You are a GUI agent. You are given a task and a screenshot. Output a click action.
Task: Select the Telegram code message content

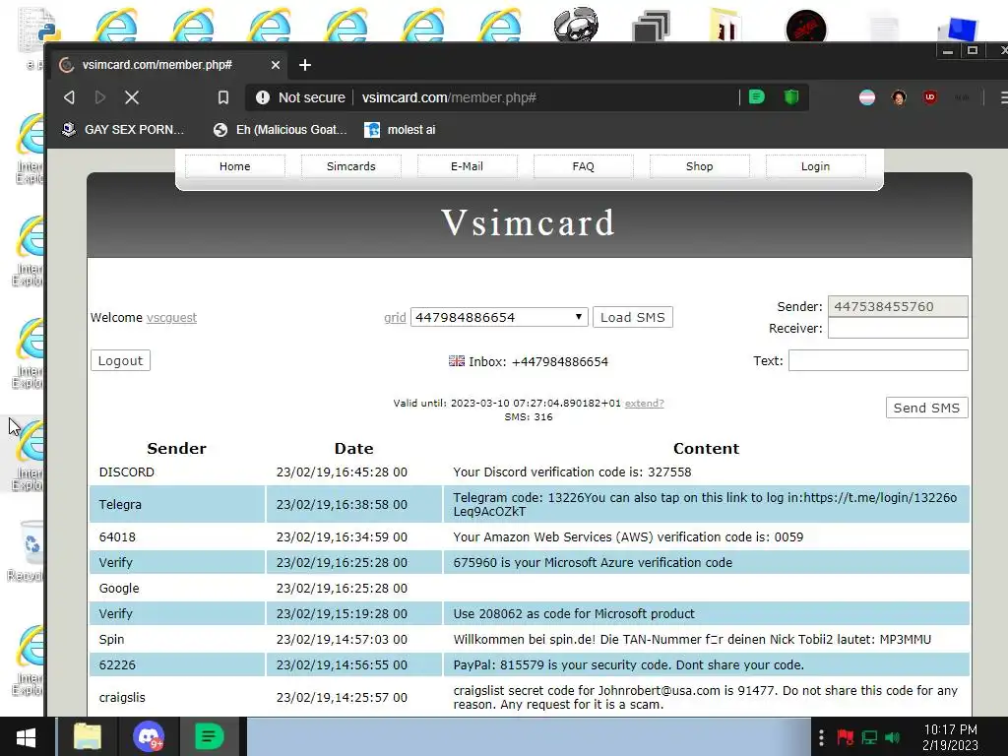click(x=706, y=504)
